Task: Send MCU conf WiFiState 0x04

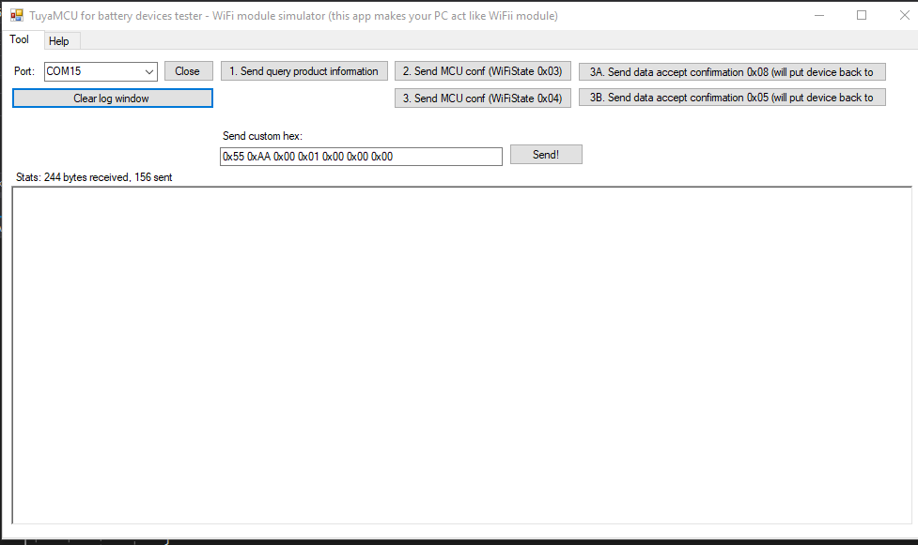Action: click(482, 98)
